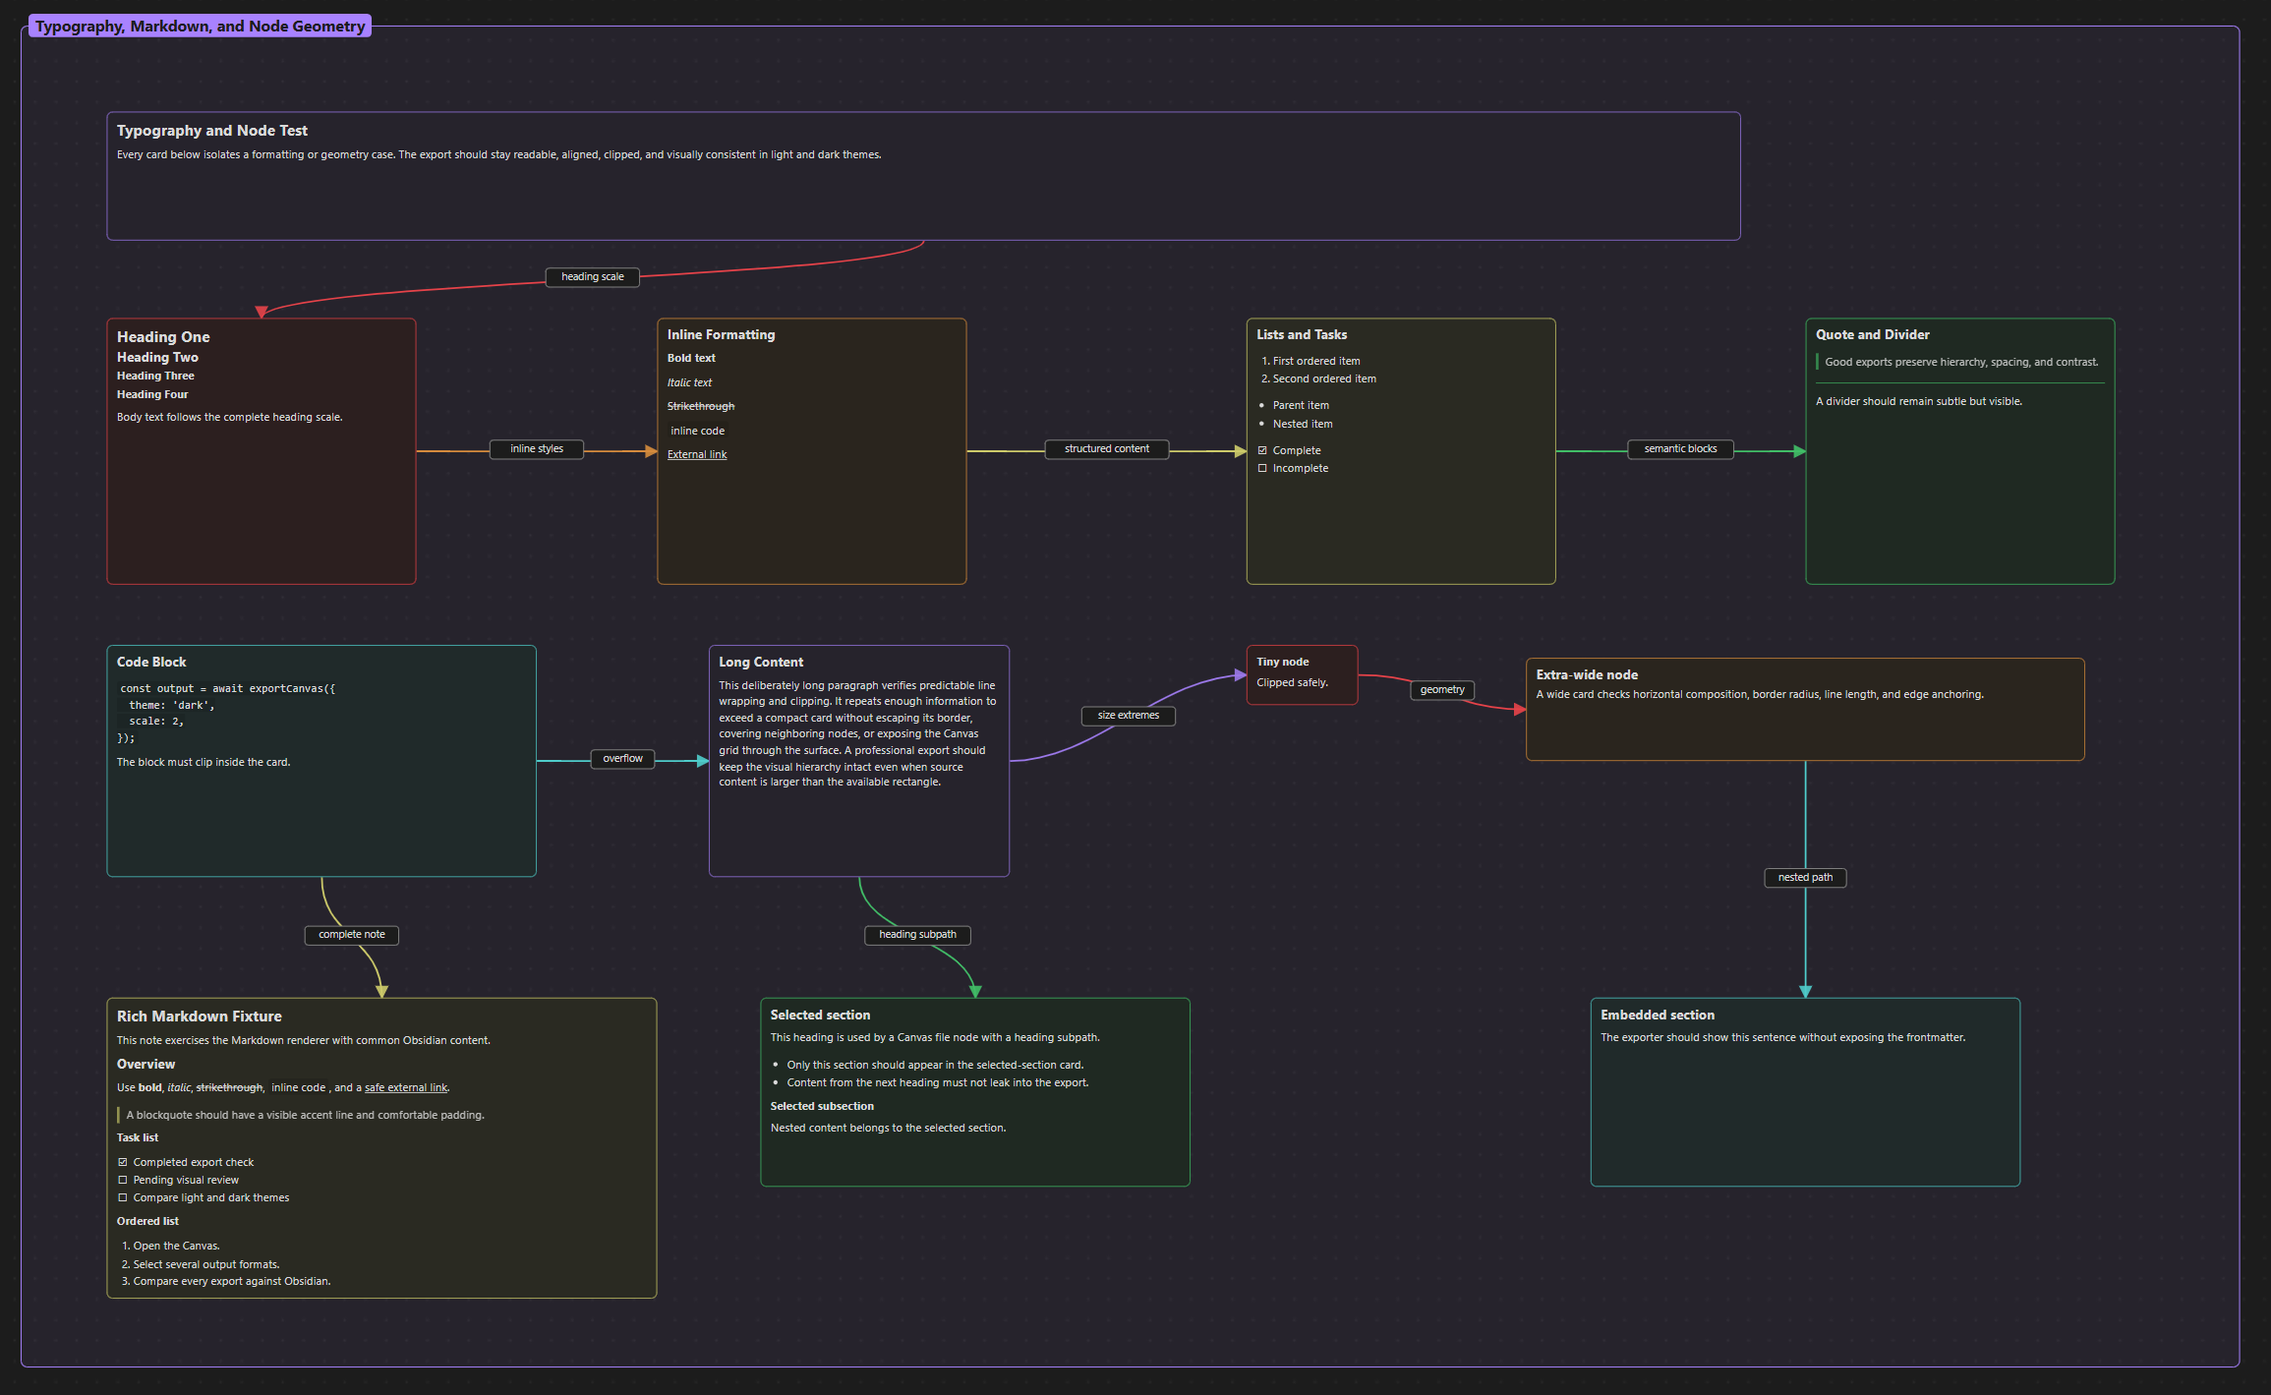Click the Task list subheading
The width and height of the screenshot is (2271, 1395).
tap(138, 1138)
